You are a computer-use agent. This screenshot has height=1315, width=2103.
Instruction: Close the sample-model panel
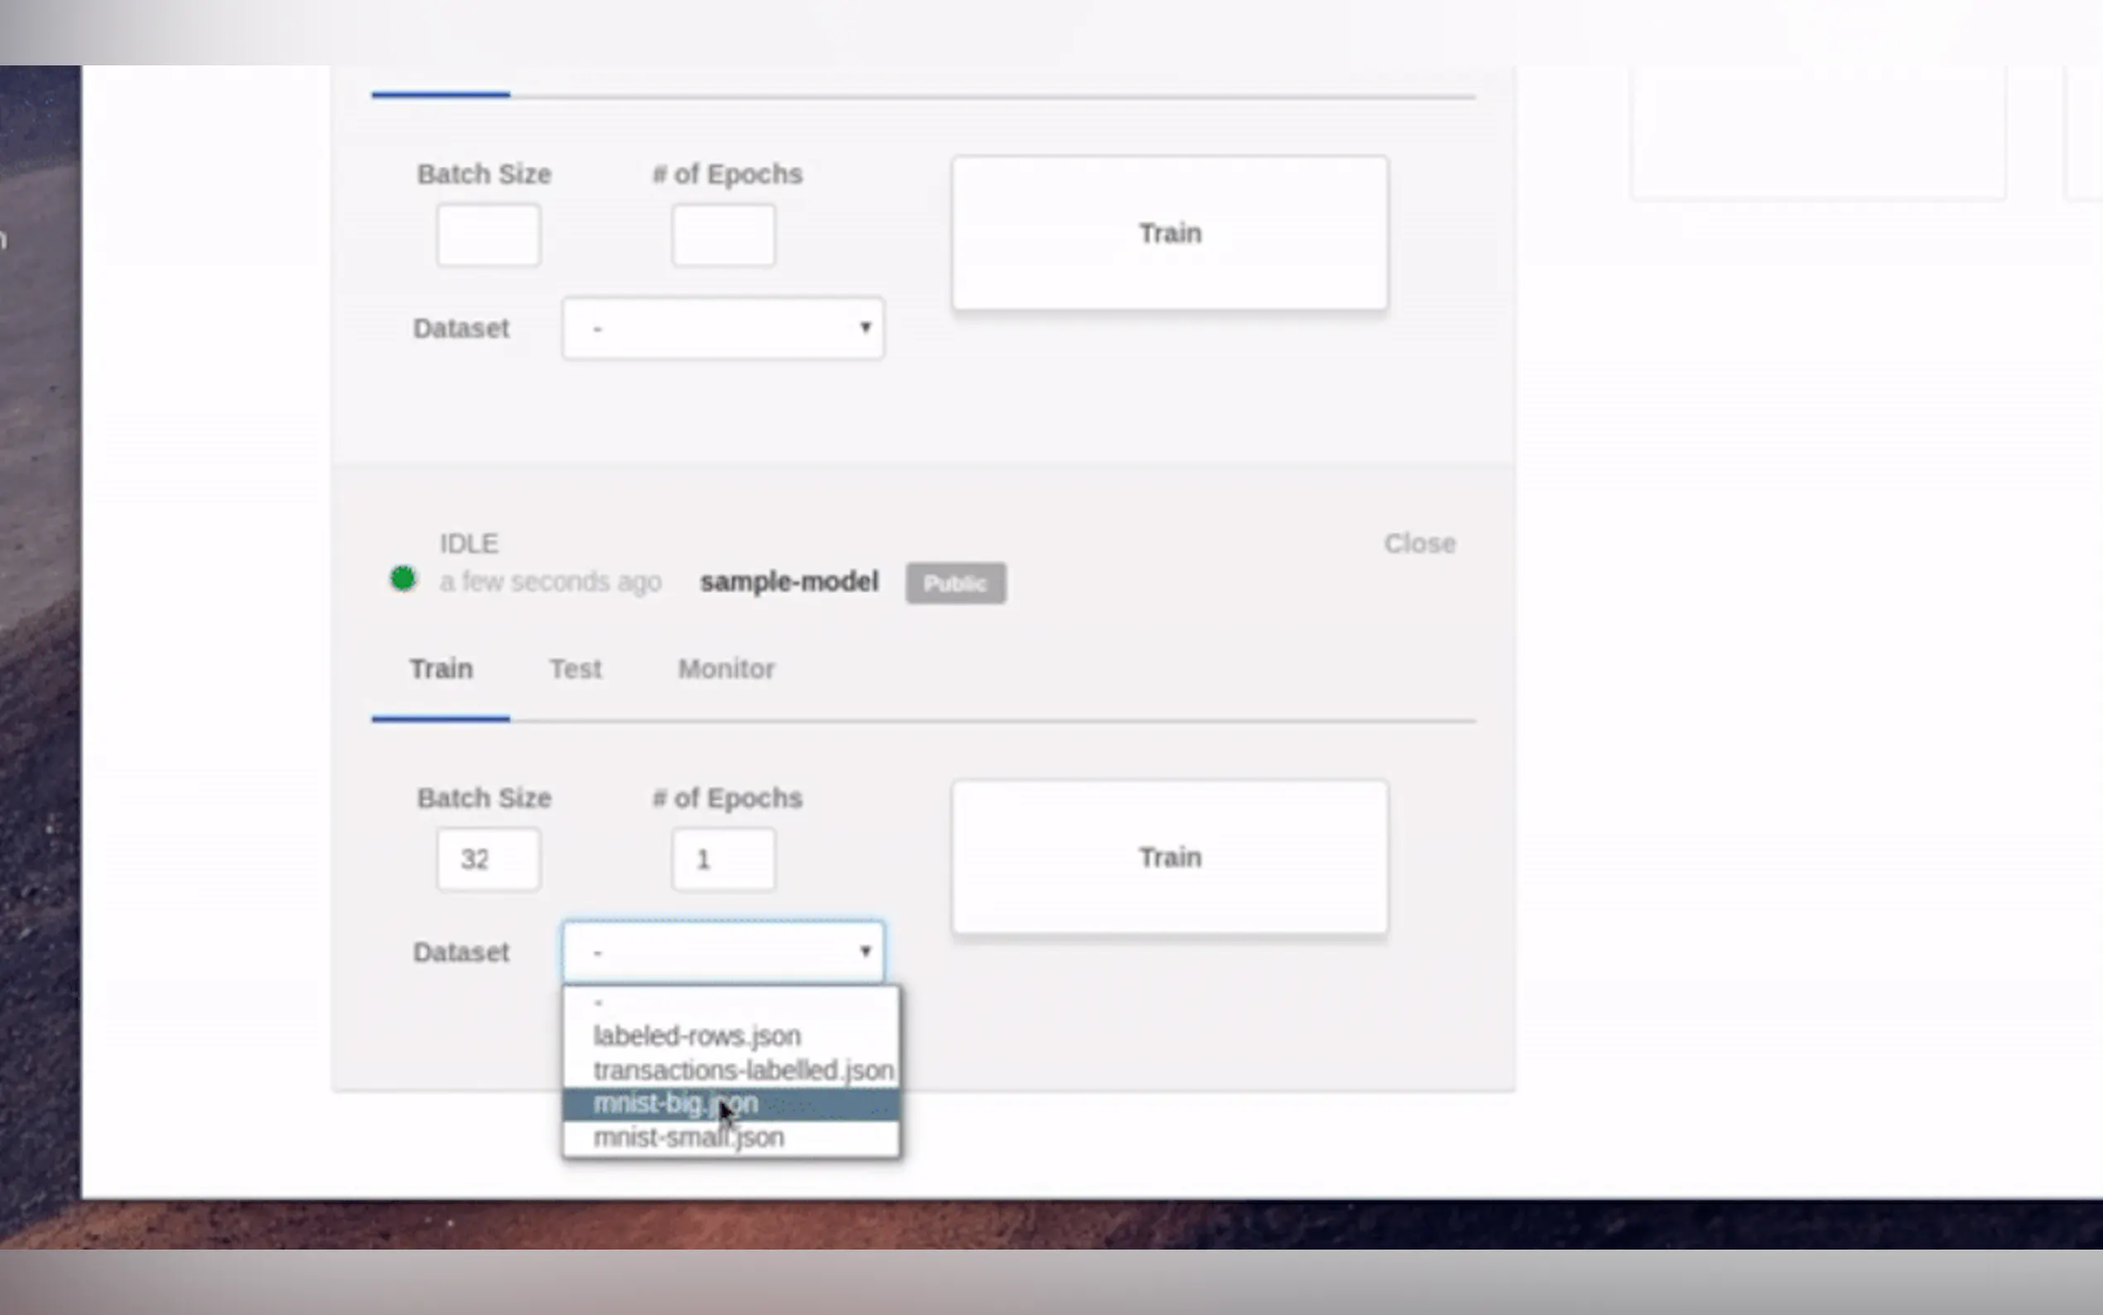(x=1419, y=543)
